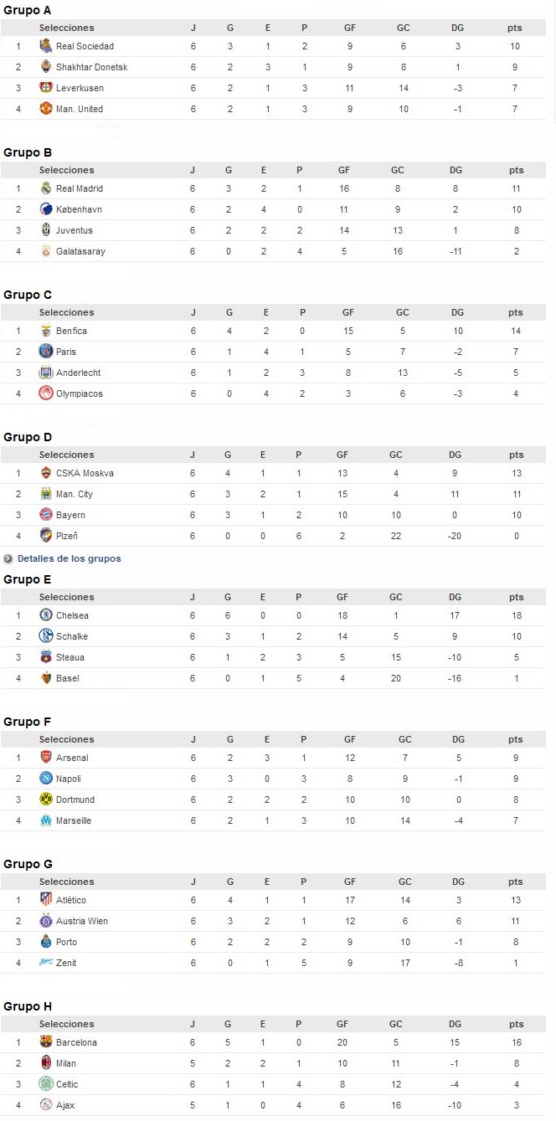
Task: Click the Juventus club crest
Action: [x=46, y=230]
